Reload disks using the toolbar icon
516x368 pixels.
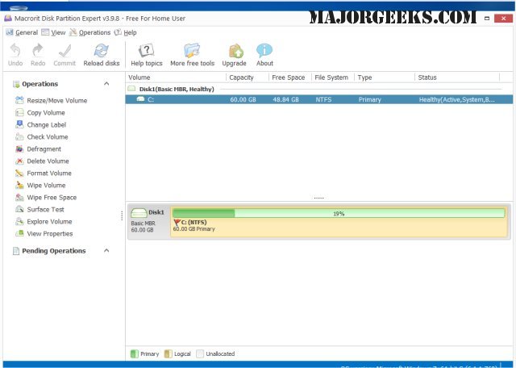(102, 50)
